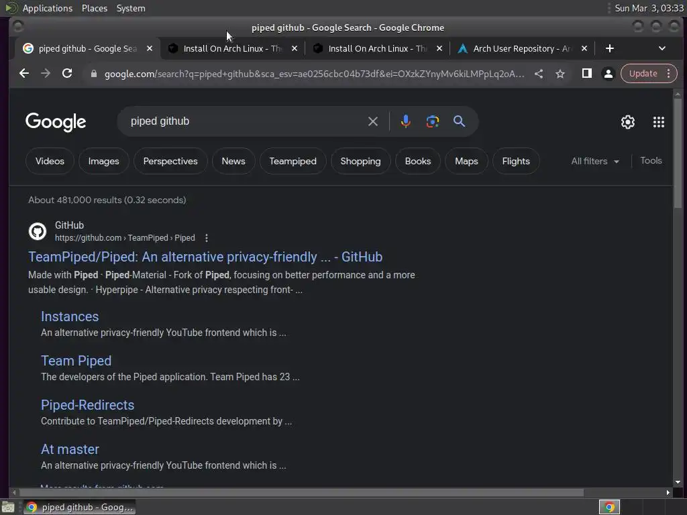Click the Update button in Chrome toolbar
Image resolution: width=687 pixels, height=515 pixels.
point(643,74)
